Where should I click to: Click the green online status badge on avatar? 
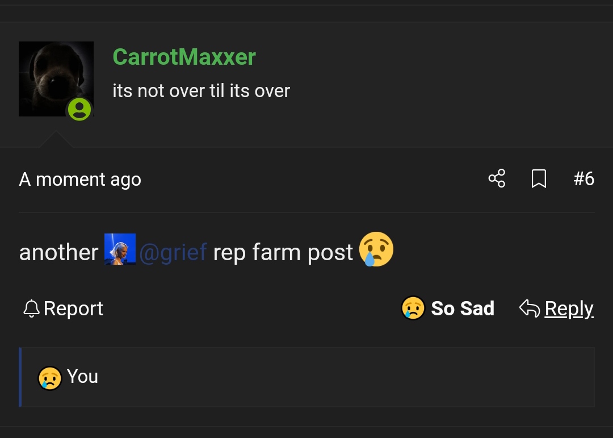pyautogui.click(x=79, y=109)
